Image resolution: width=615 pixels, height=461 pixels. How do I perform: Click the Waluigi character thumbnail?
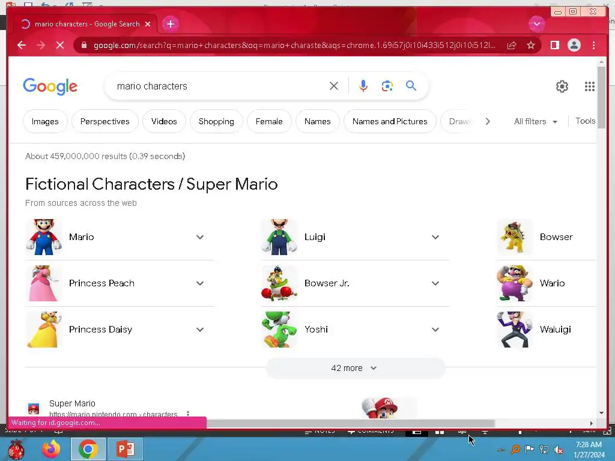click(514, 330)
